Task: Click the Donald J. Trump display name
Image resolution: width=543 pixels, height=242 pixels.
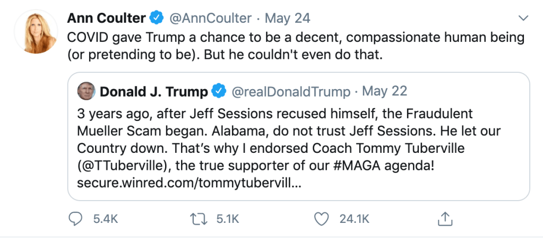Action: [154, 91]
